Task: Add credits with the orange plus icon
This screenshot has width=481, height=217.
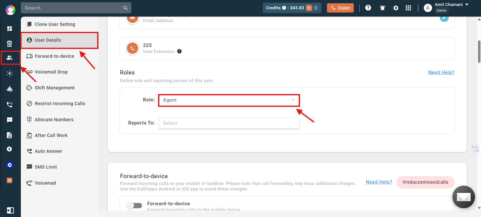Action: (309, 8)
